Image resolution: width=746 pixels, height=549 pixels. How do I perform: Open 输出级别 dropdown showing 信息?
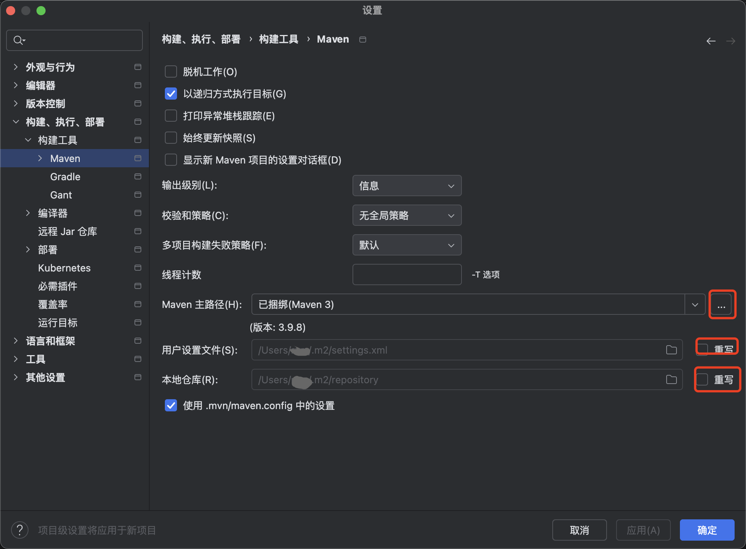(x=407, y=186)
